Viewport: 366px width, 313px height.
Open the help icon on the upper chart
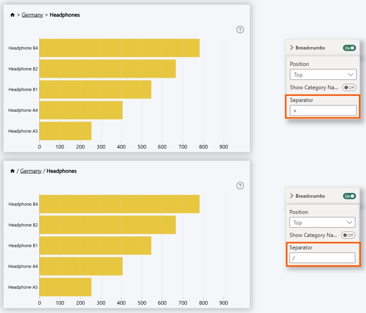(x=240, y=29)
